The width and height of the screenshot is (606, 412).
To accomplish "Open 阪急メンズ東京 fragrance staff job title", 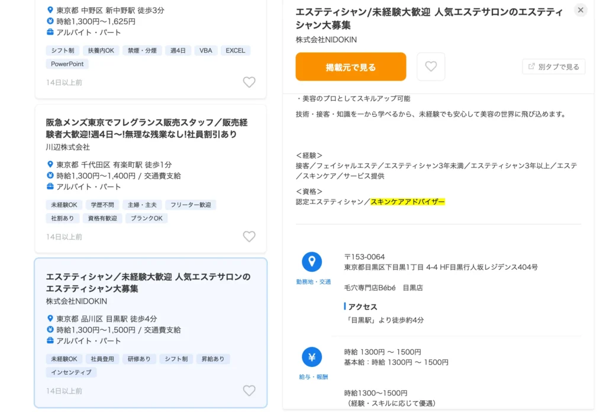I will point(147,128).
